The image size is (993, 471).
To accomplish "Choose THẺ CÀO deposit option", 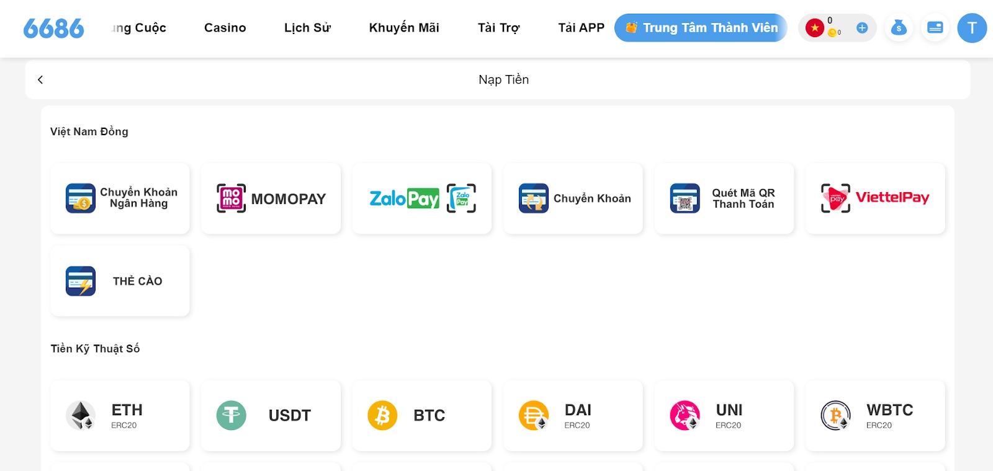I will click(120, 281).
